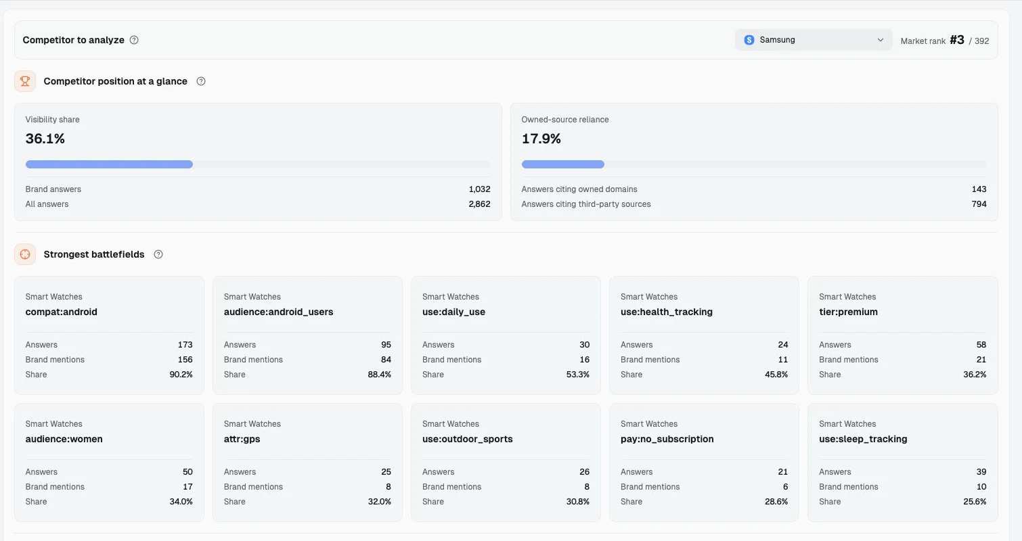Click the Visibility share progress bar
The image size is (1022, 541).
click(x=258, y=164)
